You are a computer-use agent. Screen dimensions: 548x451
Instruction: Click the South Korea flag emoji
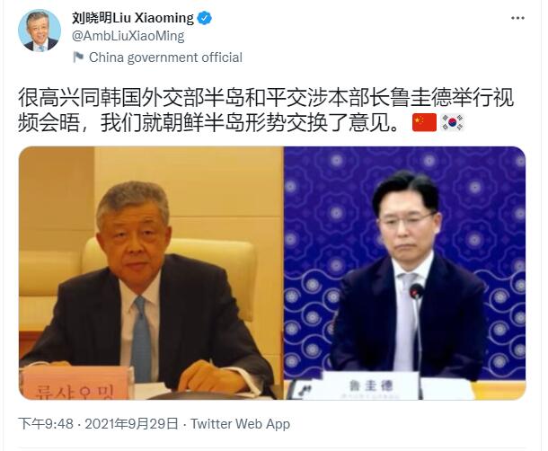(x=453, y=122)
